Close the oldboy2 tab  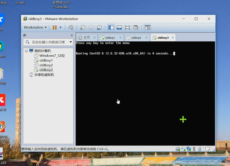[147, 37]
